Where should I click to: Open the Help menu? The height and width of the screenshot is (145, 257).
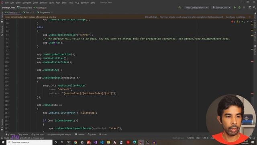(x=93, y=3)
